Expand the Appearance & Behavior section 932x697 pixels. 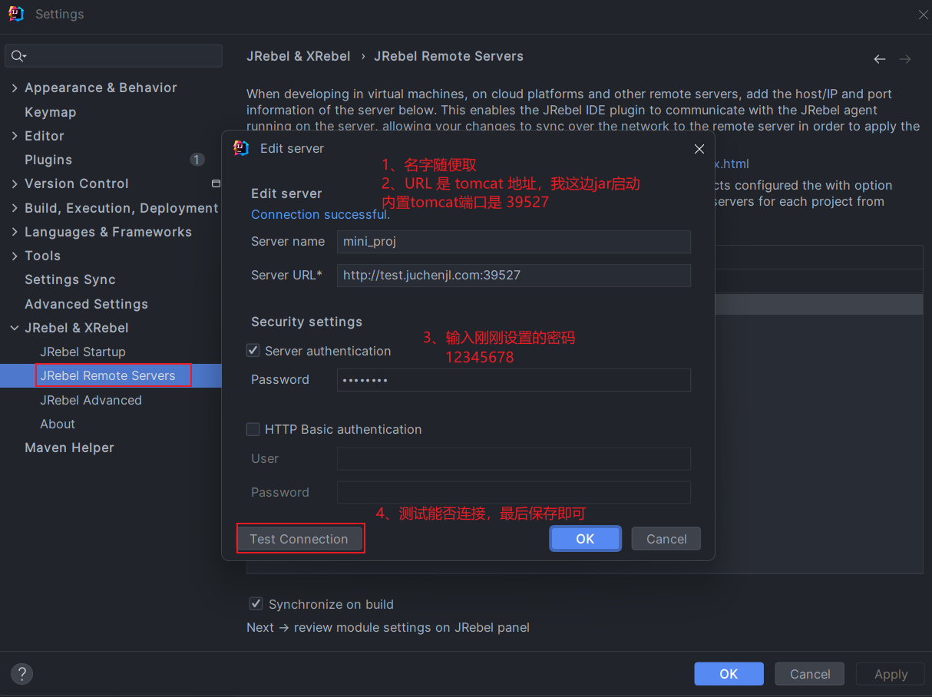(15, 88)
